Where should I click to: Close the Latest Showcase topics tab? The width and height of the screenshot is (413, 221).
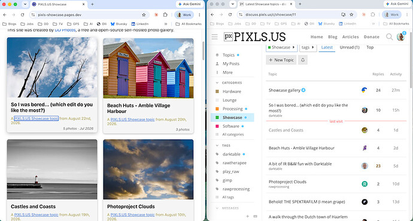[x=291, y=4]
